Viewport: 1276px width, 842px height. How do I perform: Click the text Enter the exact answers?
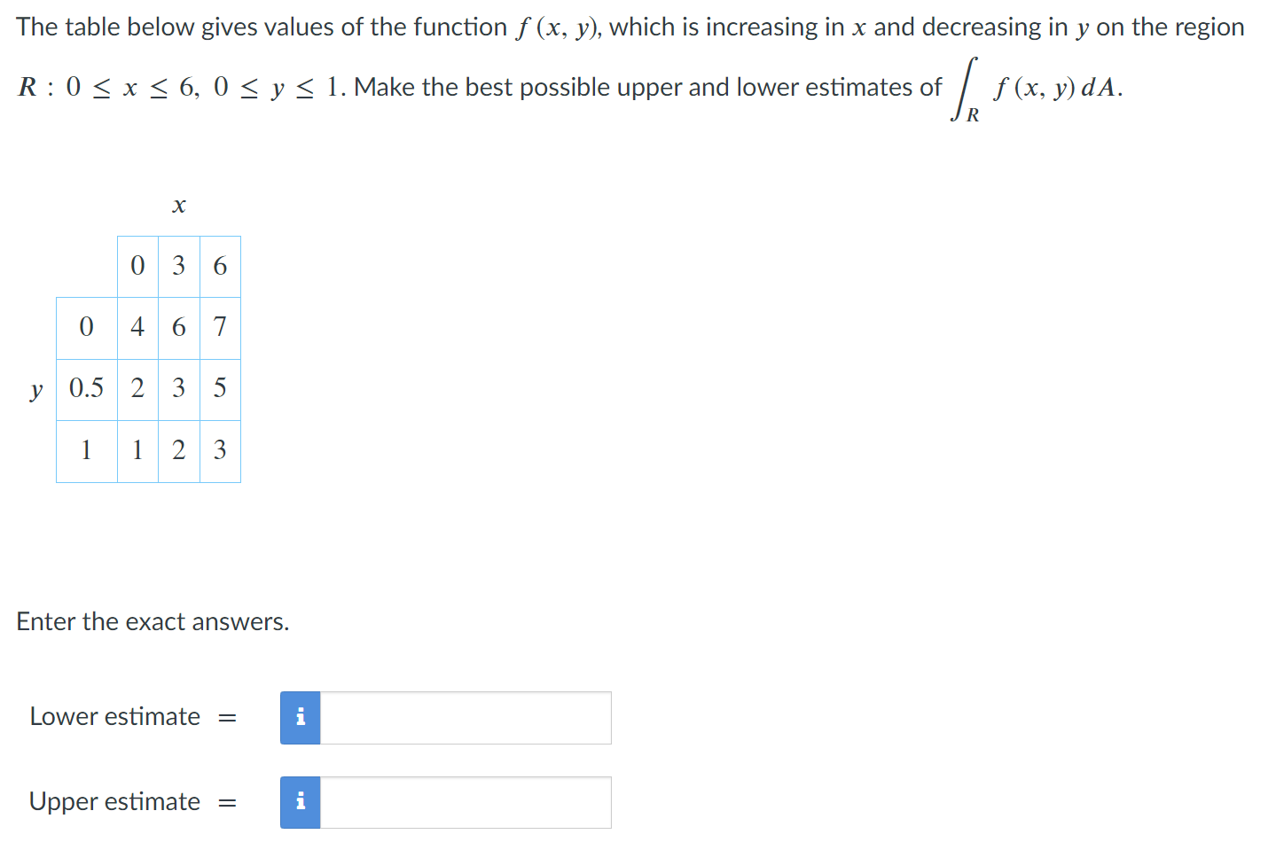(153, 621)
